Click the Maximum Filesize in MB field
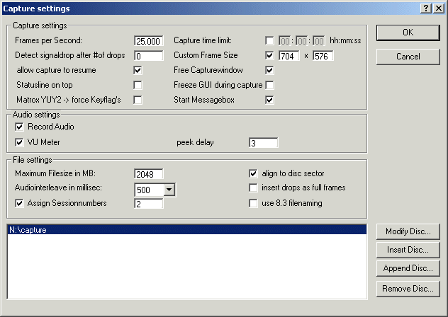Image resolution: width=448 pixels, height=317 pixels. click(149, 174)
